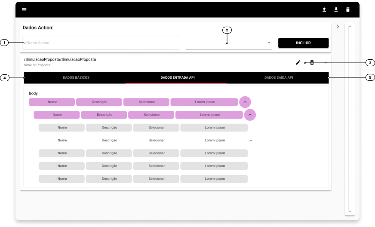Viewport: 375px width, 227px height.
Task: Open the dropdown beside Incluir button
Action: tap(269, 43)
